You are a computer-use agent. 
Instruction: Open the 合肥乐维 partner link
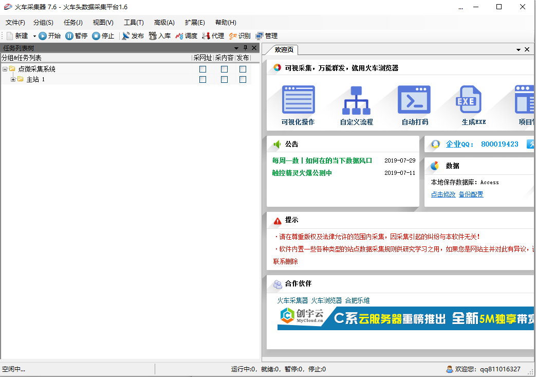coord(357,300)
